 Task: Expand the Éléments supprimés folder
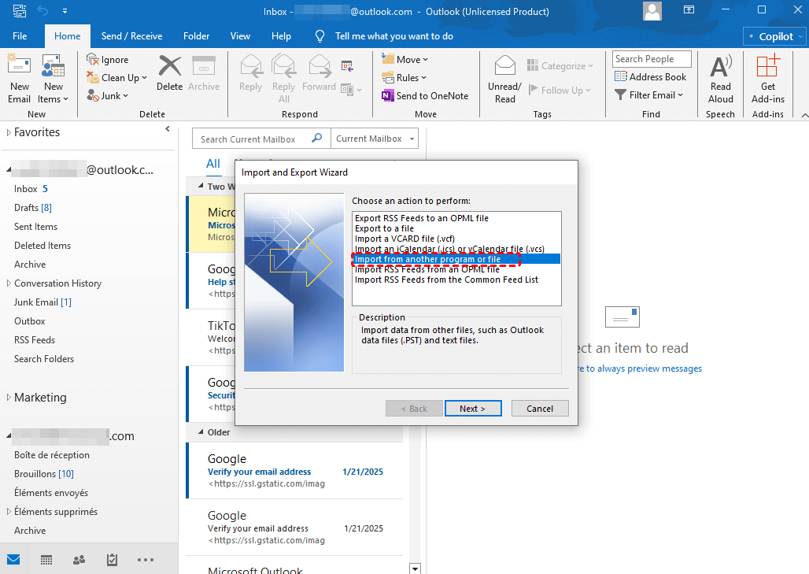pos(9,512)
